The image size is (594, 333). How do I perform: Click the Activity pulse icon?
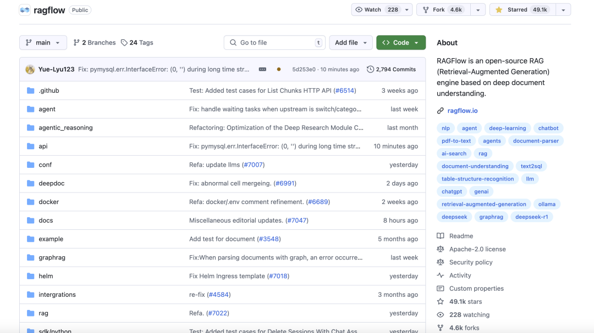[x=440, y=275]
